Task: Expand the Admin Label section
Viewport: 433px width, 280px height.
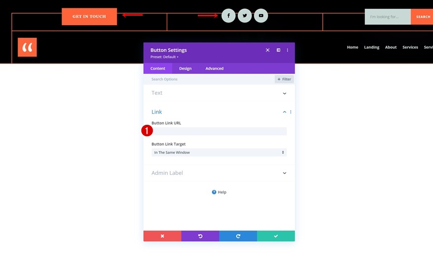Action: 284,173
